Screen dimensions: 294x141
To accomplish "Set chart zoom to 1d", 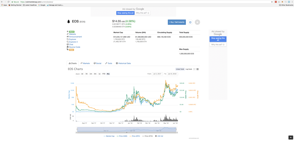I will point(82,74).
